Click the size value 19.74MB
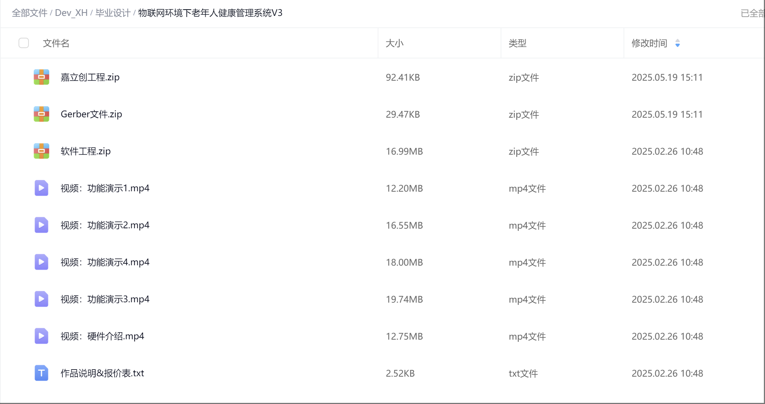The width and height of the screenshot is (765, 404). (x=404, y=299)
